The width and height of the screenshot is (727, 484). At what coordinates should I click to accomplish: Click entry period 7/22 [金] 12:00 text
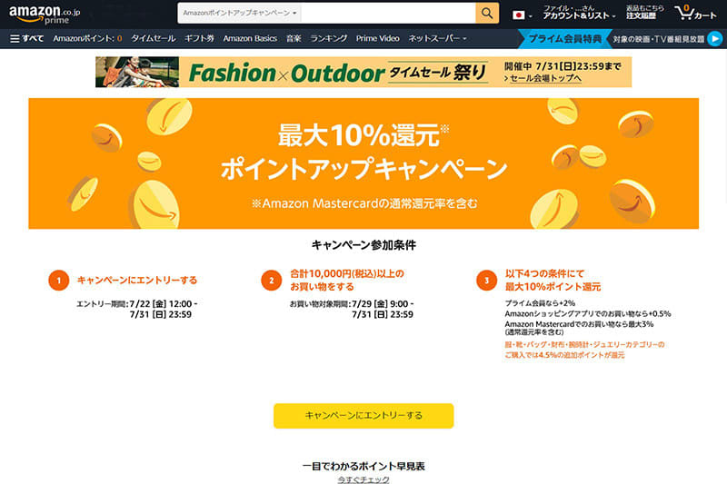click(x=164, y=304)
